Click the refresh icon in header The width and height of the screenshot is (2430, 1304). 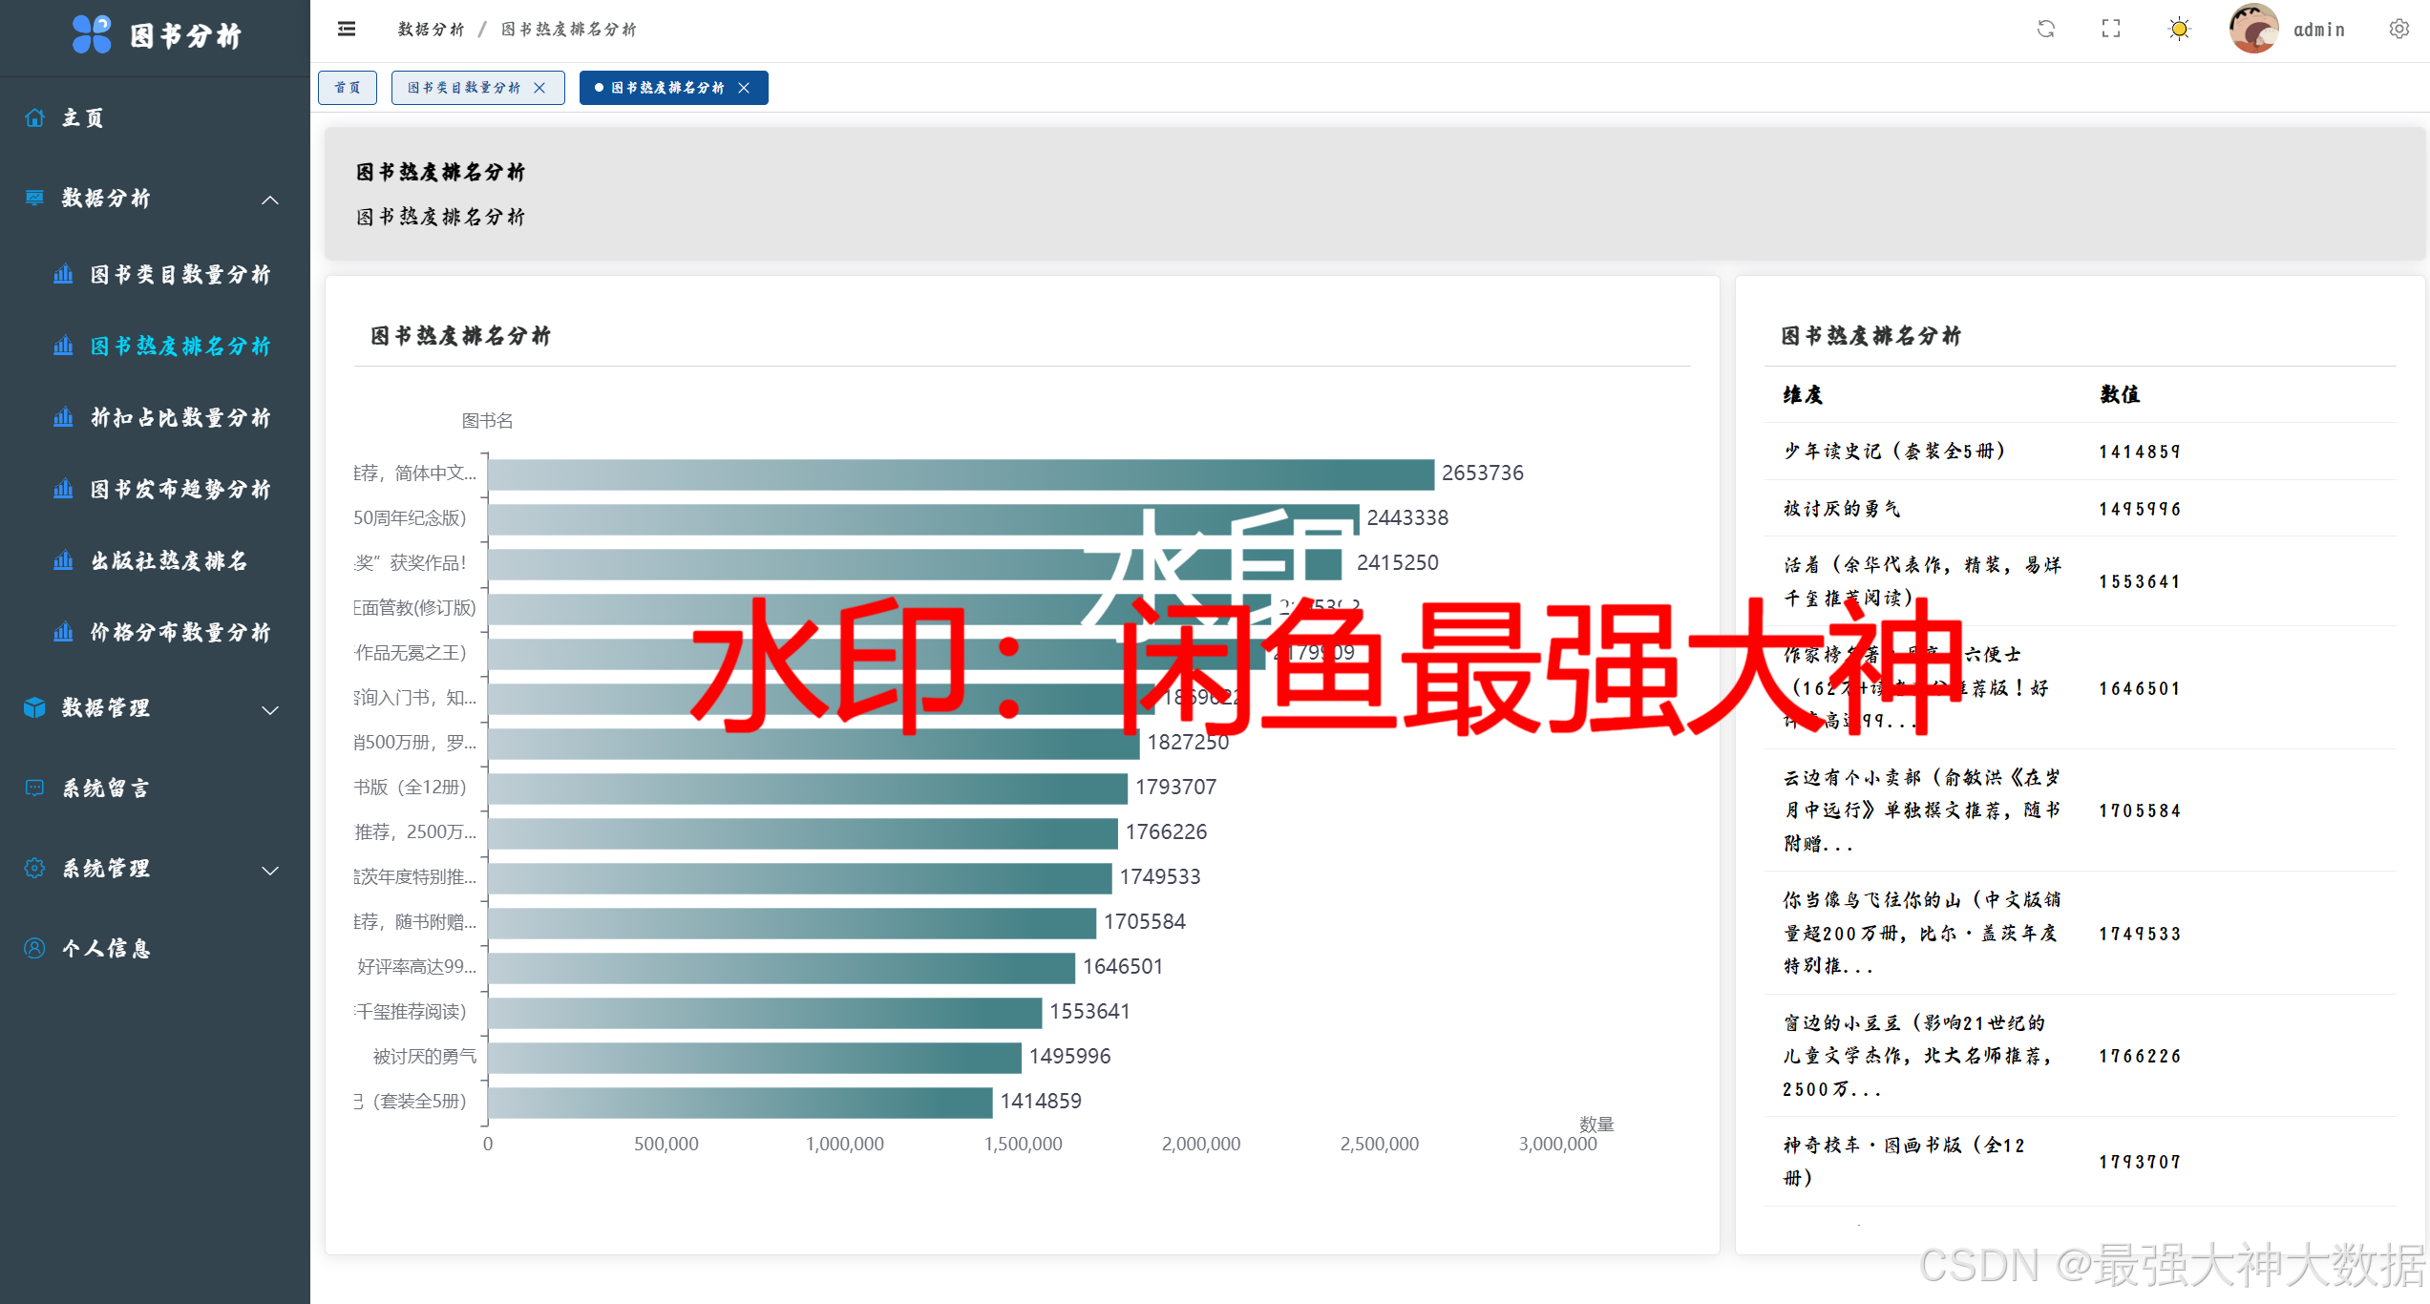[2045, 30]
